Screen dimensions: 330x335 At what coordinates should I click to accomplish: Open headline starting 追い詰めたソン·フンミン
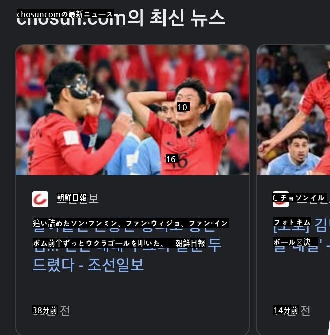(x=130, y=223)
